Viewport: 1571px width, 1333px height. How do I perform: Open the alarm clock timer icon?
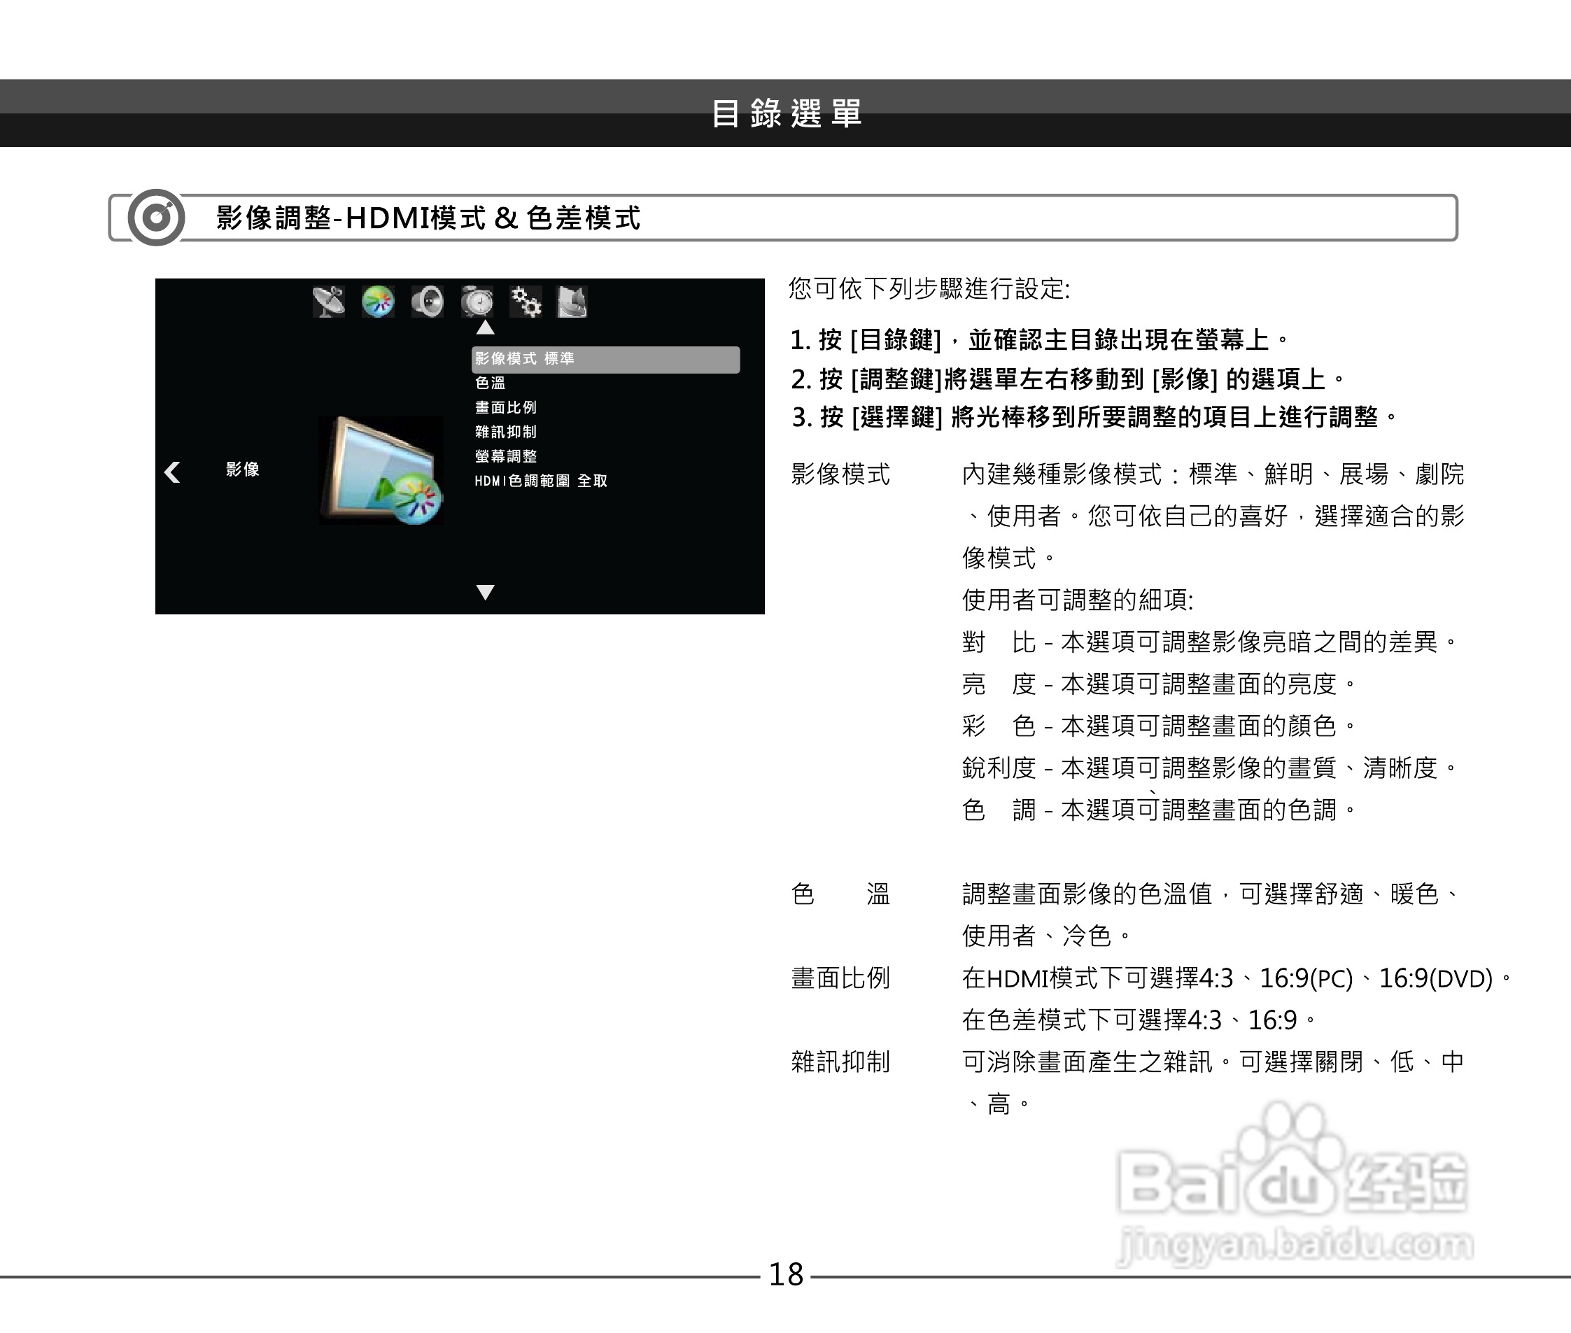pos(477,302)
